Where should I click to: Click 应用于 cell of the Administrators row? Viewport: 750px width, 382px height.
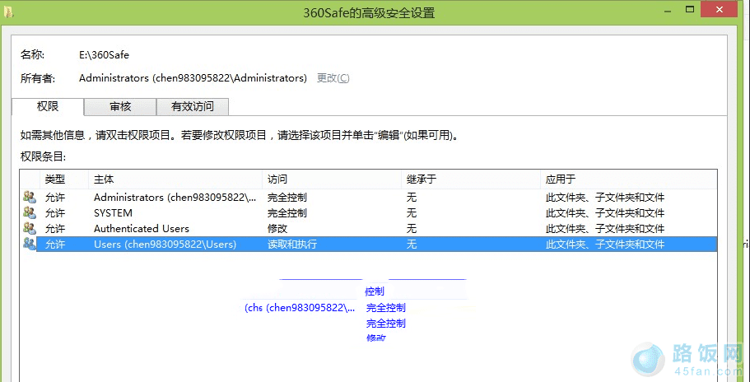click(x=605, y=198)
